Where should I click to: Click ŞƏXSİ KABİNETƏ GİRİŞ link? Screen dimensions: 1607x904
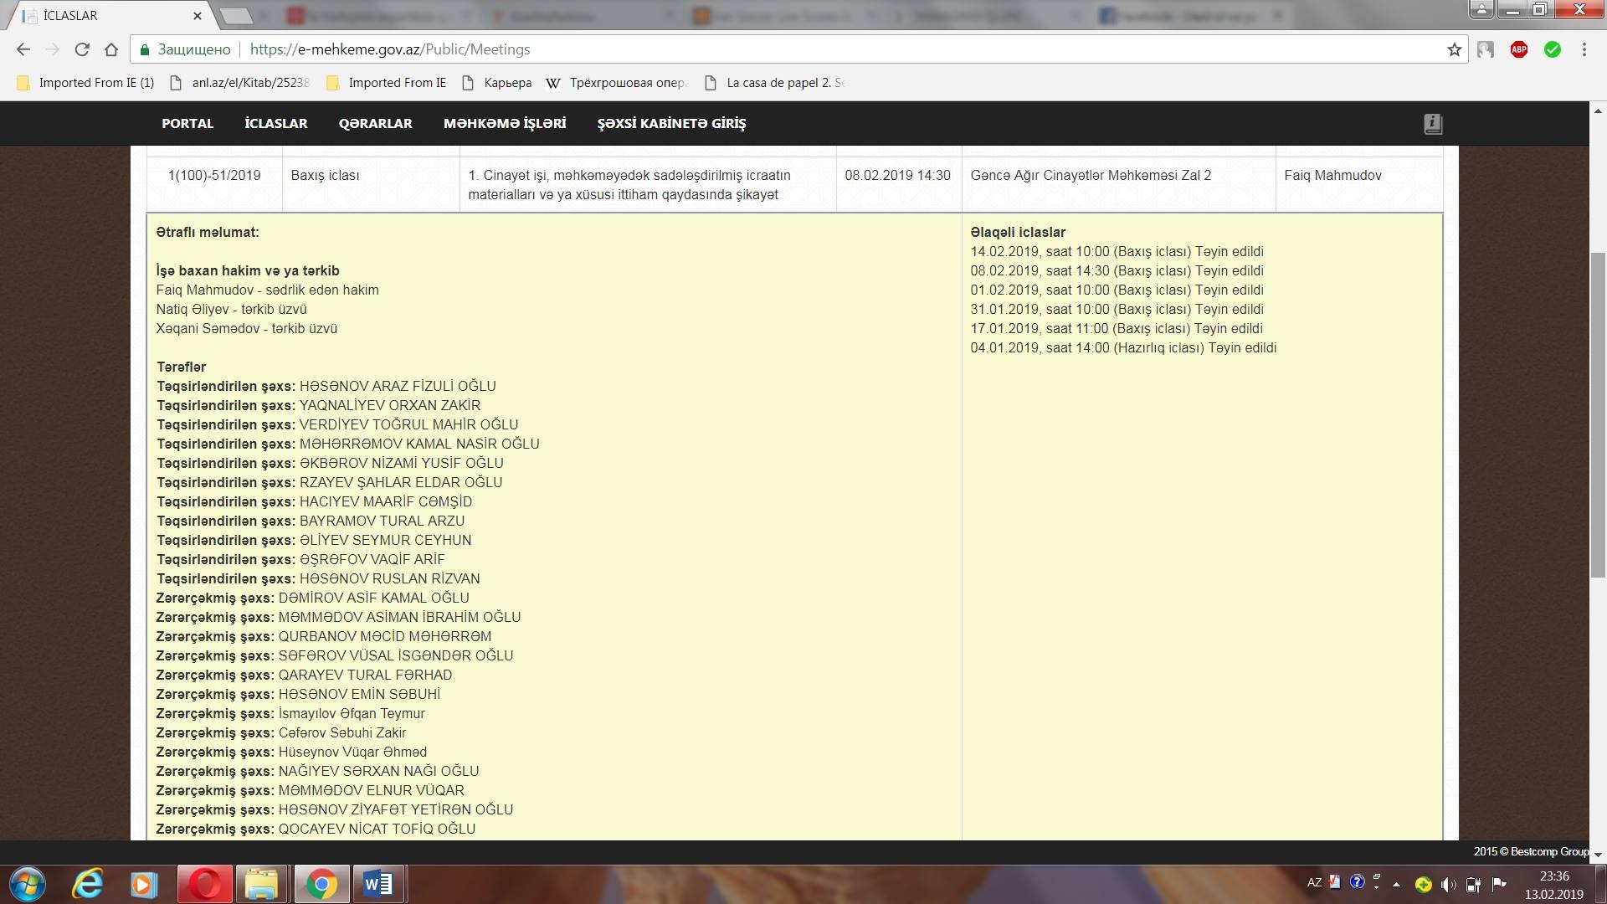point(671,123)
